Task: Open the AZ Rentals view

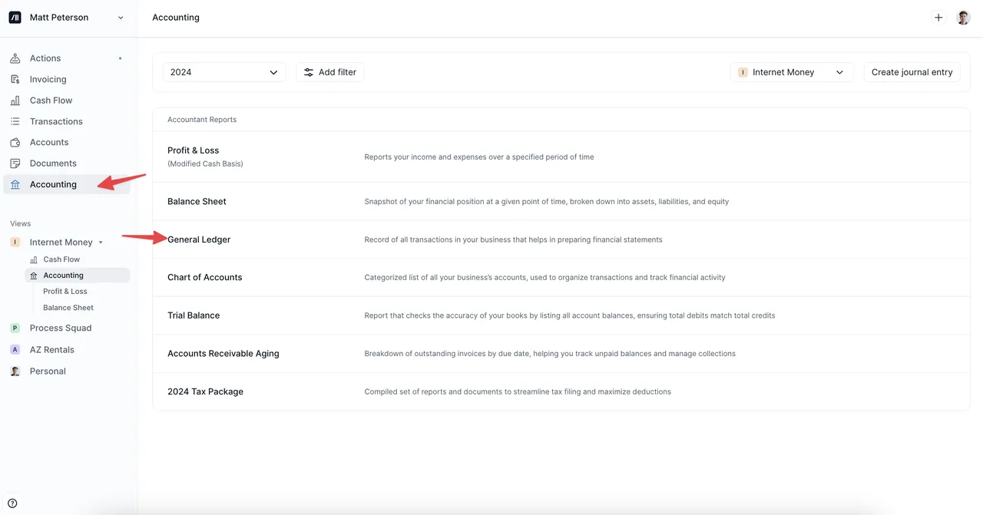Action: click(52, 350)
